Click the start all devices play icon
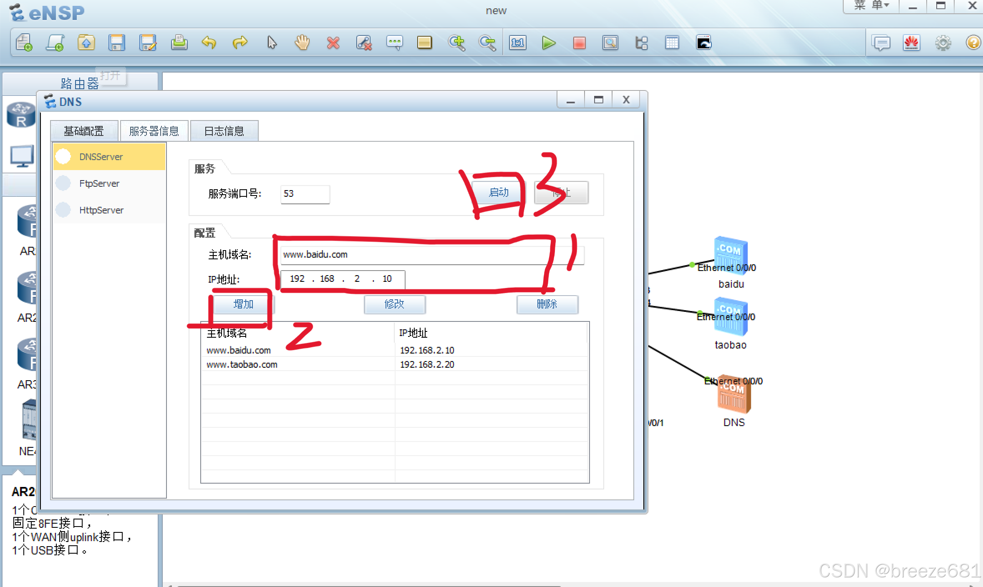 tap(549, 43)
